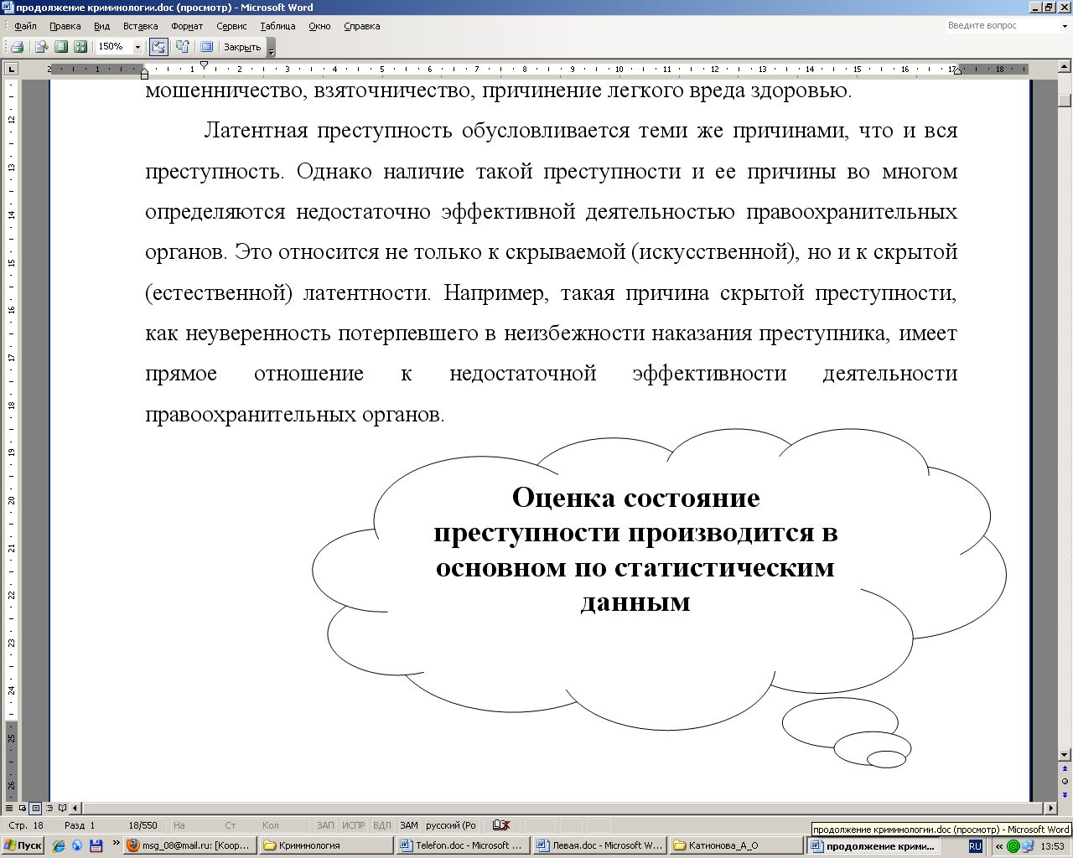Switch to Print Layout view button
The height and width of the screenshot is (858, 1073).
[x=36, y=809]
